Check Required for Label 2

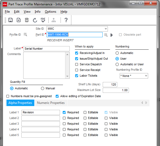pyautogui.click(x=64, y=118)
